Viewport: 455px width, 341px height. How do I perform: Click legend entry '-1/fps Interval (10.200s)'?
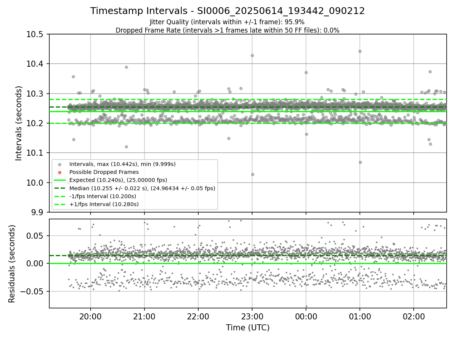103,196
